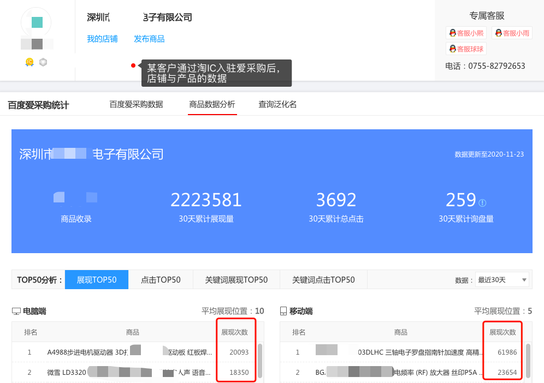
Task: Click the 发布商品 link
Action: click(149, 38)
